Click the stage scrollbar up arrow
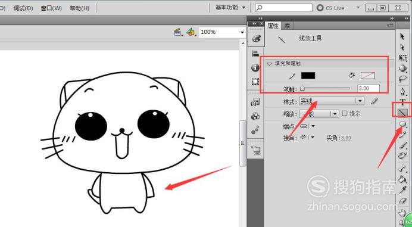 [243, 43]
